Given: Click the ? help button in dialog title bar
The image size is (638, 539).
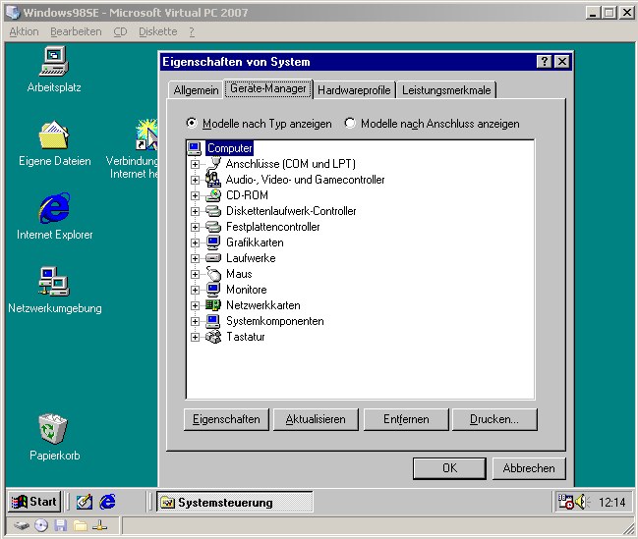Looking at the screenshot, I should click(545, 62).
